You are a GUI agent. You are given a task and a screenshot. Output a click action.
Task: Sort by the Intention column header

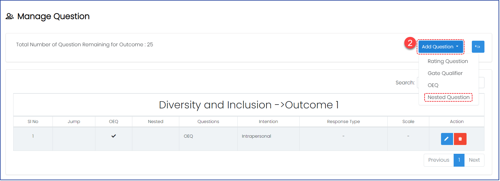tap(268, 122)
